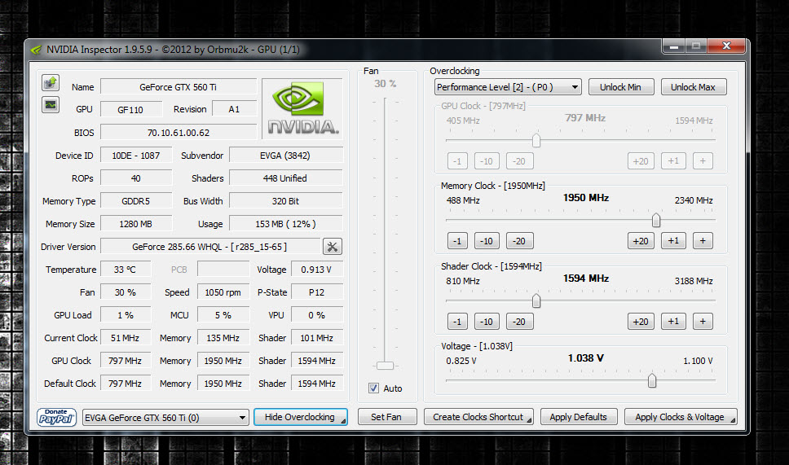Click the NVIDIA Inspector title bar icon

click(x=36, y=50)
